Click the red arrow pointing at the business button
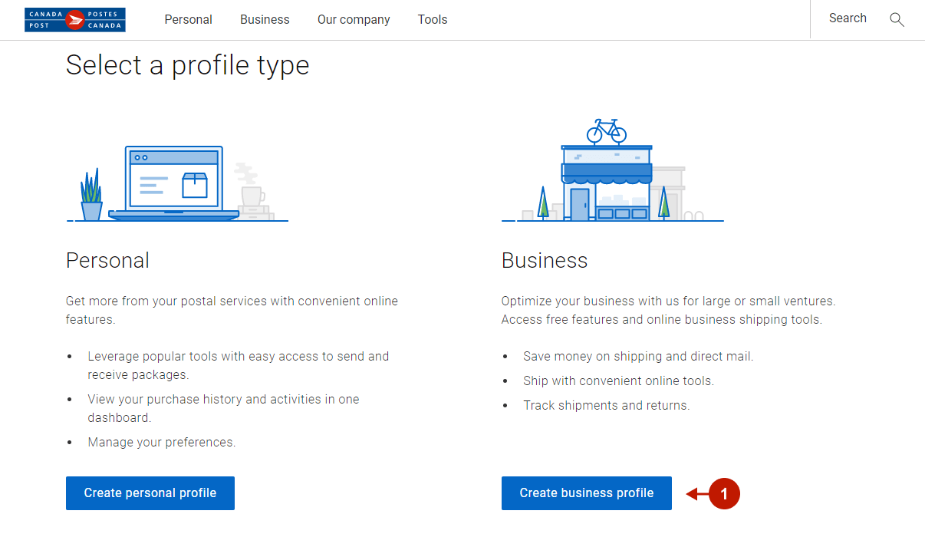 [697, 494]
